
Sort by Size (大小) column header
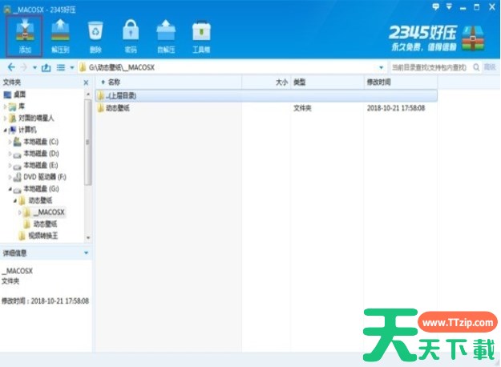point(266,83)
